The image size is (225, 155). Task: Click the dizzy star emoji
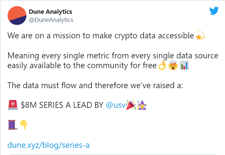click(200, 35)
